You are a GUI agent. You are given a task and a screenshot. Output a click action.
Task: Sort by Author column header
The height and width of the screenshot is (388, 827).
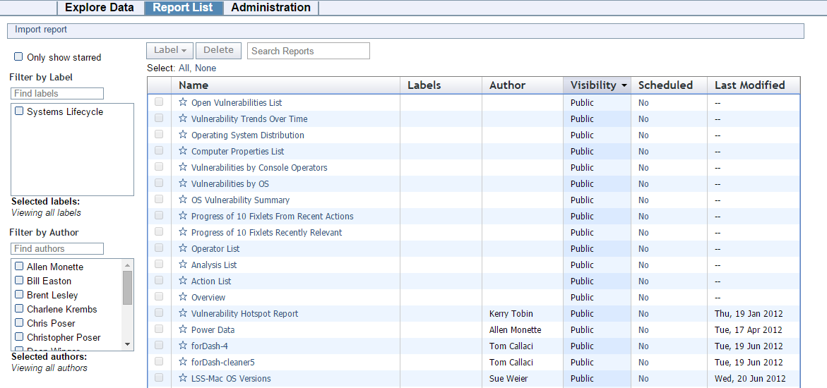coord(522,85)
